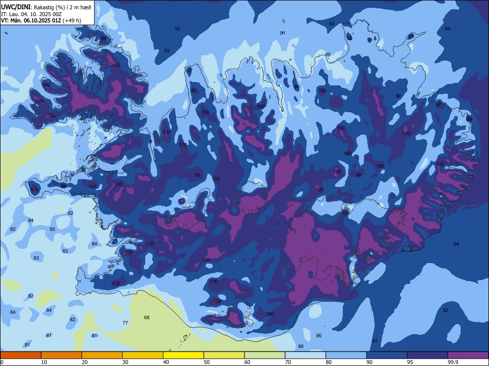The image size is (489, 366).
Task: Click the bright yellow 40–50 legend swatch
Action: click(183, 355)
